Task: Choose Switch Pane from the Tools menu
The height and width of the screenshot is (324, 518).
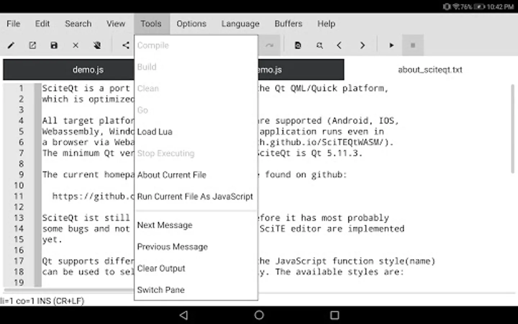Action: coord(196,290)
